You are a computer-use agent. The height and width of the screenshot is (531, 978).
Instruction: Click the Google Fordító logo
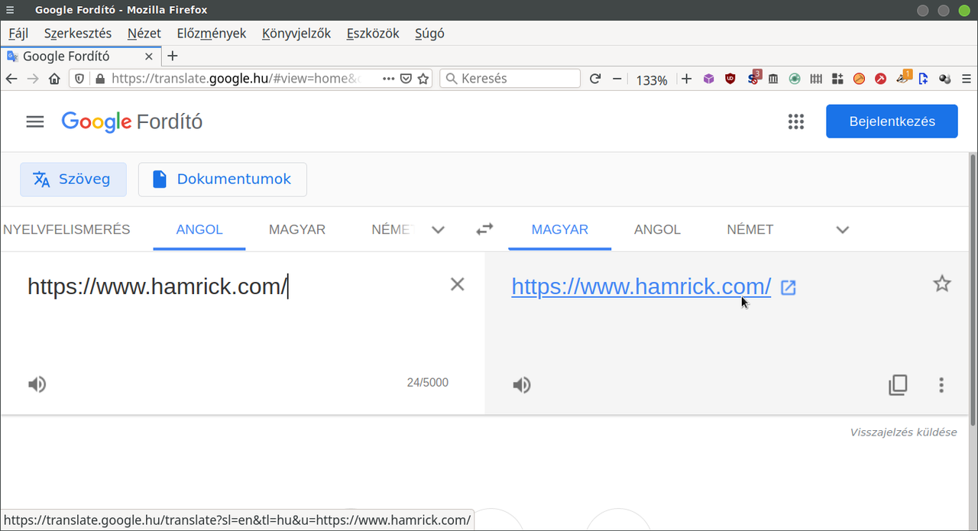click(131, 121)
